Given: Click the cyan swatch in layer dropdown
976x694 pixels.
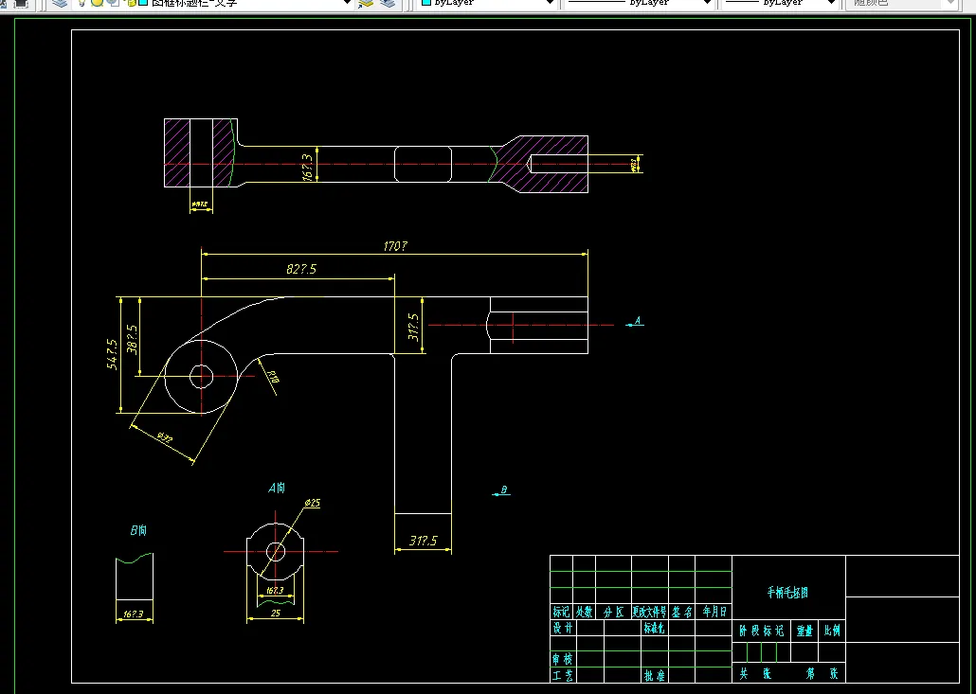Looking at the screenshot, I should [x=143, y=3].
